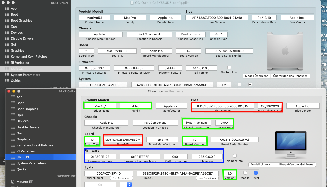327x187 pixels.
Task: Tick the empty checkbox in back window System row
Action: pyautogui.click(x=239, y=84)
